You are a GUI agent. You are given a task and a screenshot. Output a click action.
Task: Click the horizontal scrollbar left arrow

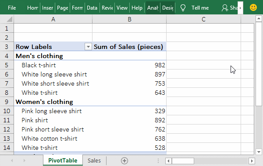coord(168,161)
